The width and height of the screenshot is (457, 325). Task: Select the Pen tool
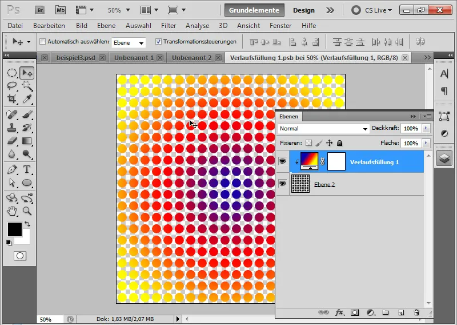pyautogui.click(x=12, y=169)
